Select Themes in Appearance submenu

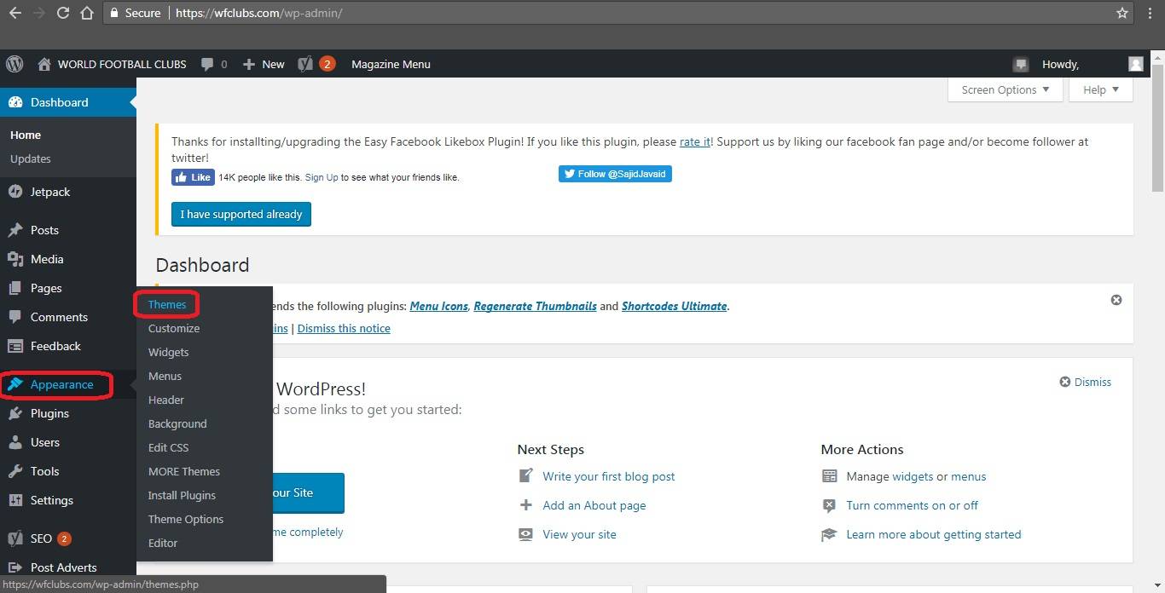click(x=167, y=304)
